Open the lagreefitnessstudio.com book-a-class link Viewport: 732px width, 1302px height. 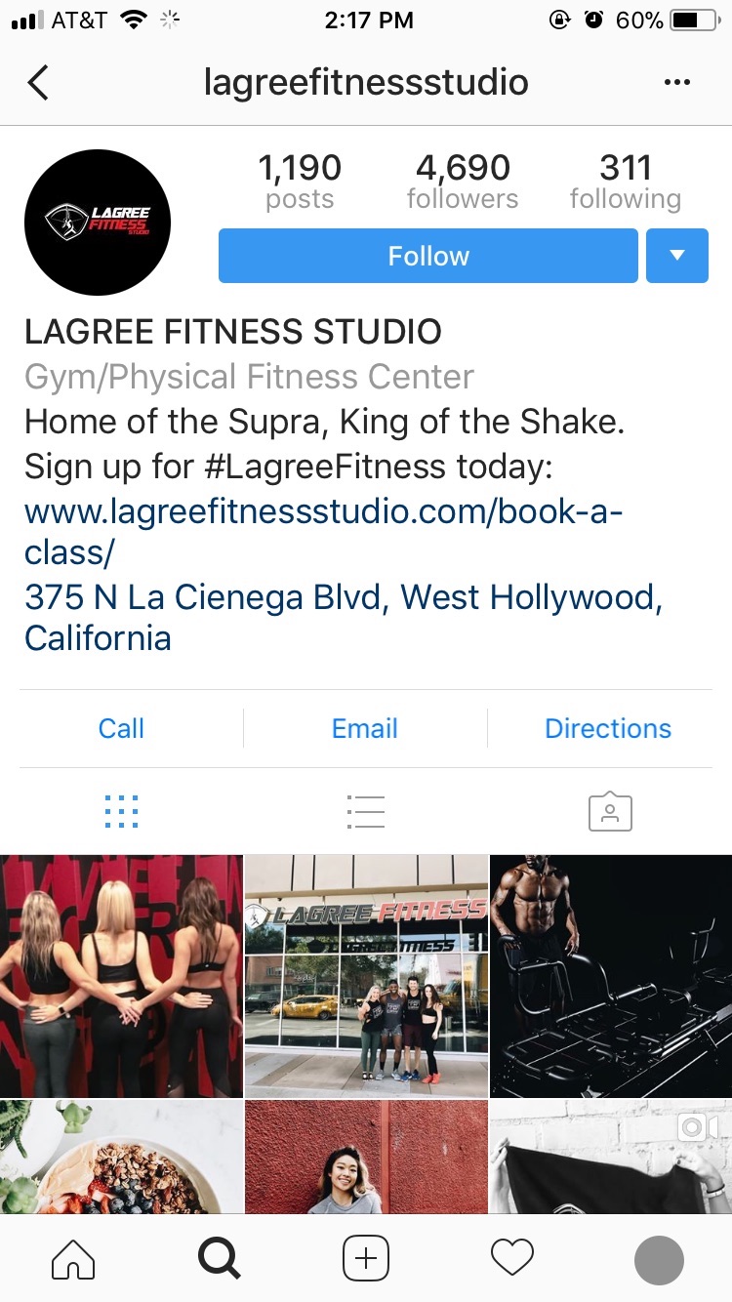[323, 532]
